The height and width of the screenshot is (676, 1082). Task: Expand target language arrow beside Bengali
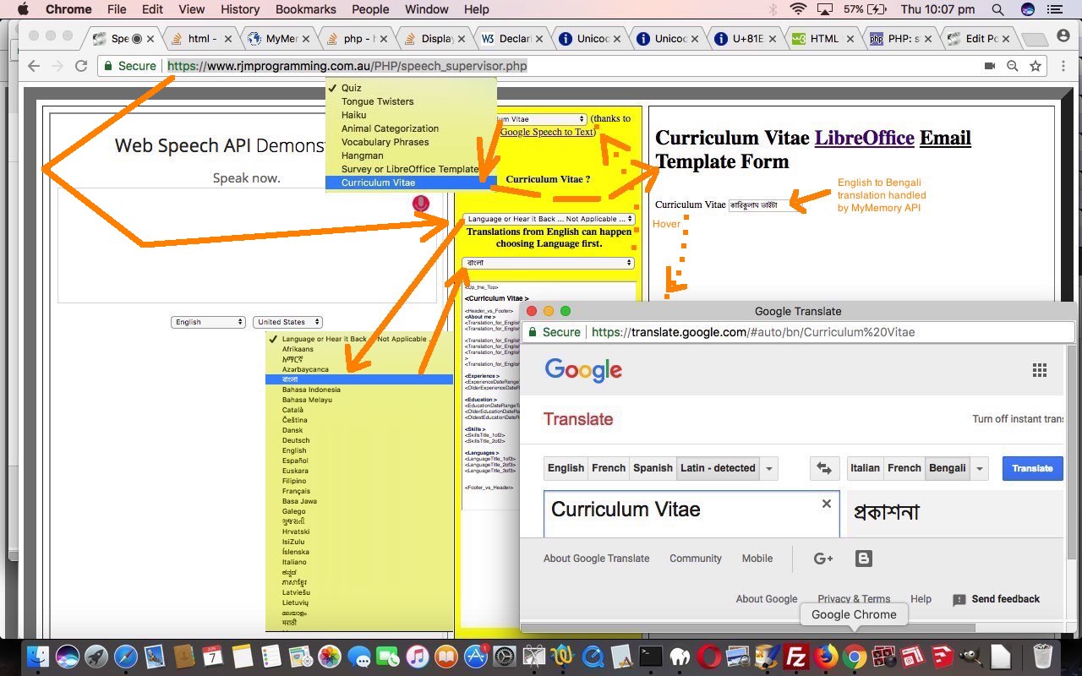pos(980,468)
